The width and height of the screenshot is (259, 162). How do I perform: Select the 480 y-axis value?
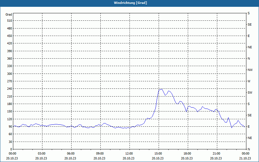(x=10, y=29)
